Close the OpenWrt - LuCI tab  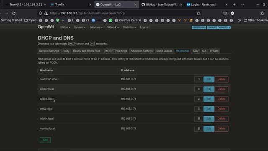coord(136,5)
